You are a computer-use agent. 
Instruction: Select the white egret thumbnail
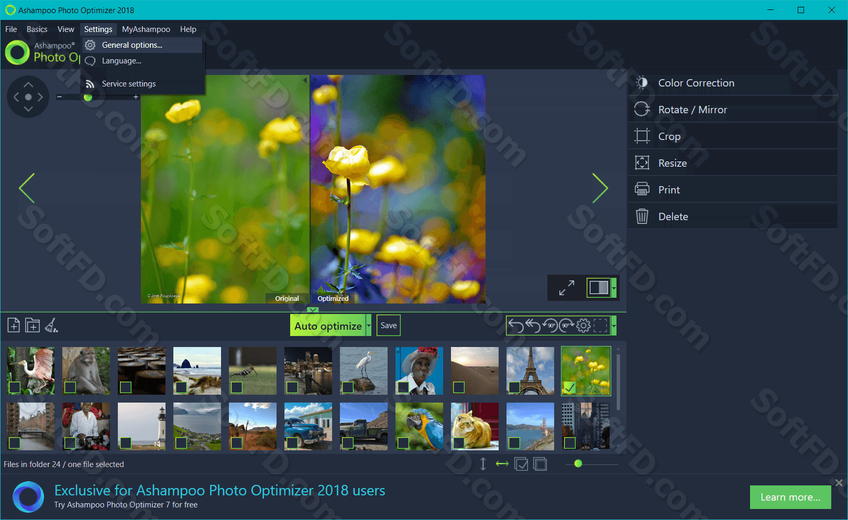364,371
